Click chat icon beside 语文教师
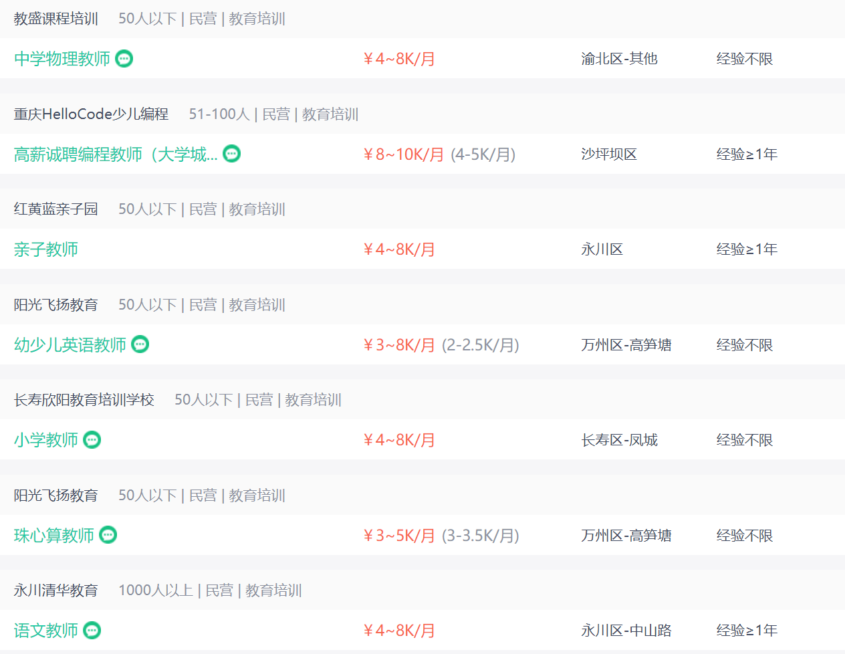Image resolution: width=845 pixels, height=654 pixels. tap(92, 631)
